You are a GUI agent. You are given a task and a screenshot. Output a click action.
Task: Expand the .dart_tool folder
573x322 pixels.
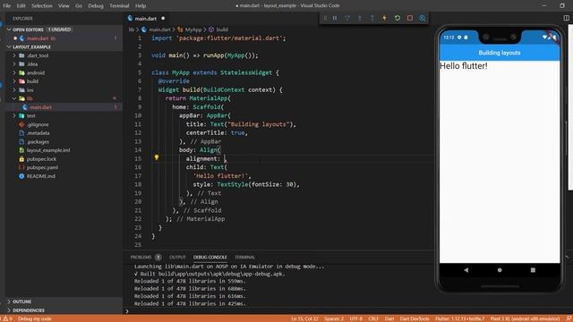click(38, 55)
